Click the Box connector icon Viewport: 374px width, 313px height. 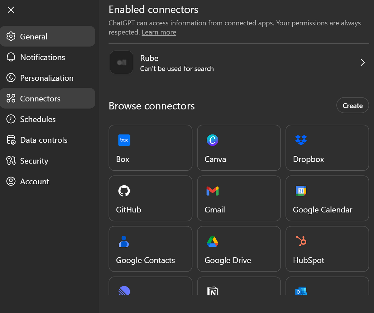pyautogui.click(x=124, y=140)
